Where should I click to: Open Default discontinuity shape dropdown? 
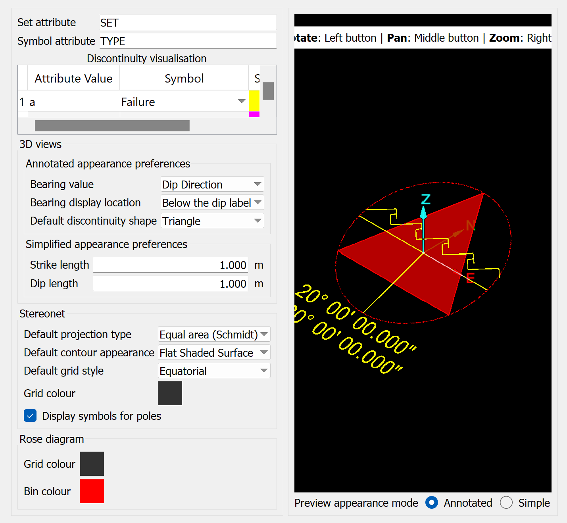(x=212, y=221)
